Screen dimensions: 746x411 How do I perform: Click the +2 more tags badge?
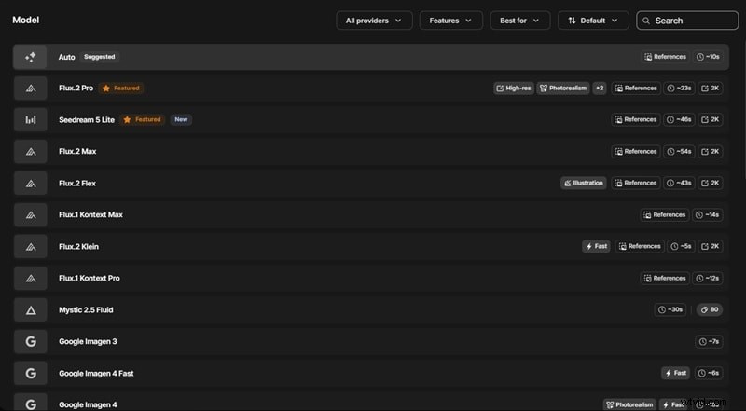[600, 89]
